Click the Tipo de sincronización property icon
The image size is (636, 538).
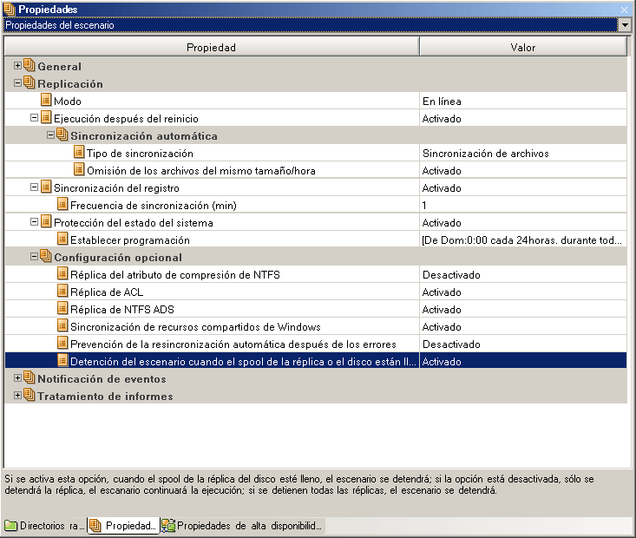(79, 154)
